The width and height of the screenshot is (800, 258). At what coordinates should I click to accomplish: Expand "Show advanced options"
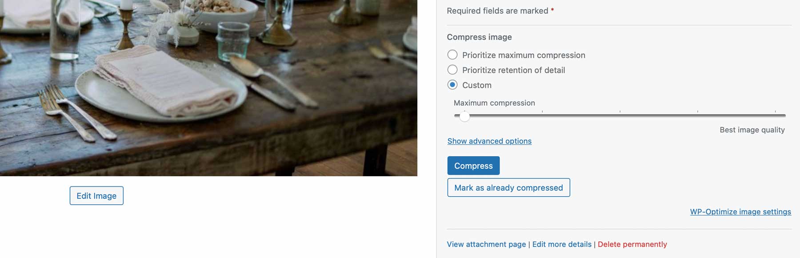pos(489,141)
